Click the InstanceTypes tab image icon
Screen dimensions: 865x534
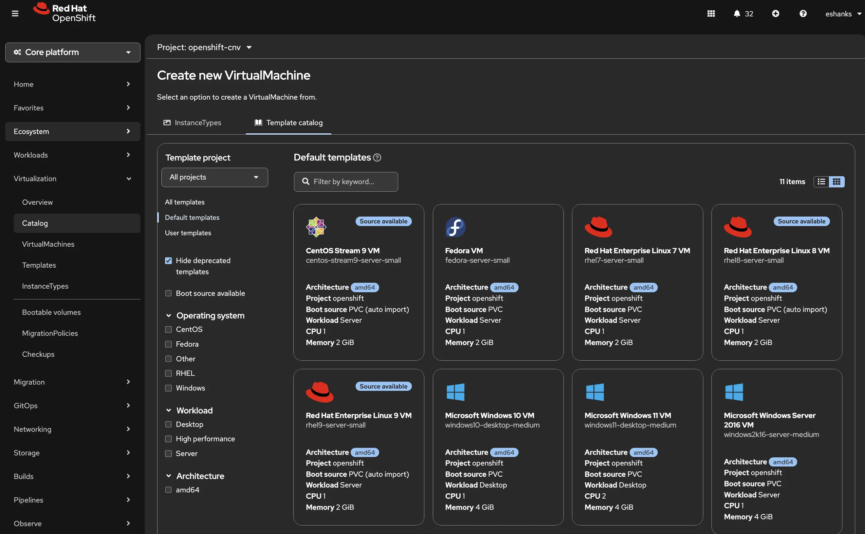(x=167, y=123)
